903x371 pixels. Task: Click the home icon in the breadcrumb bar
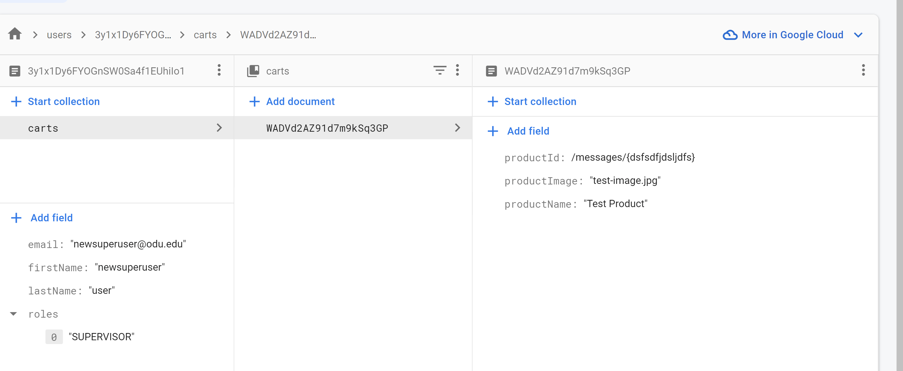click(15, 34)
